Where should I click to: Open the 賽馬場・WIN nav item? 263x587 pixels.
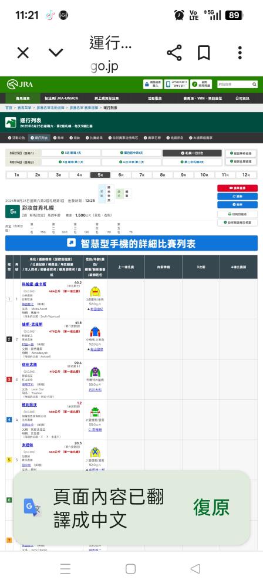click(x=203, y=98)
